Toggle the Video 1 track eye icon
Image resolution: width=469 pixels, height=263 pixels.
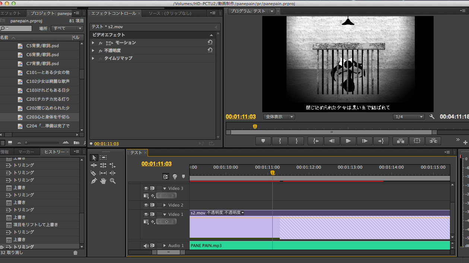pos(146,214)
